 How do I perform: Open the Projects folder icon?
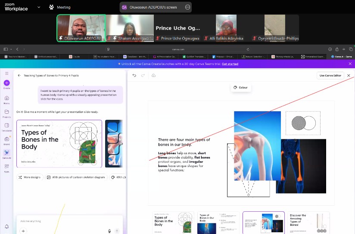(6, 112)
